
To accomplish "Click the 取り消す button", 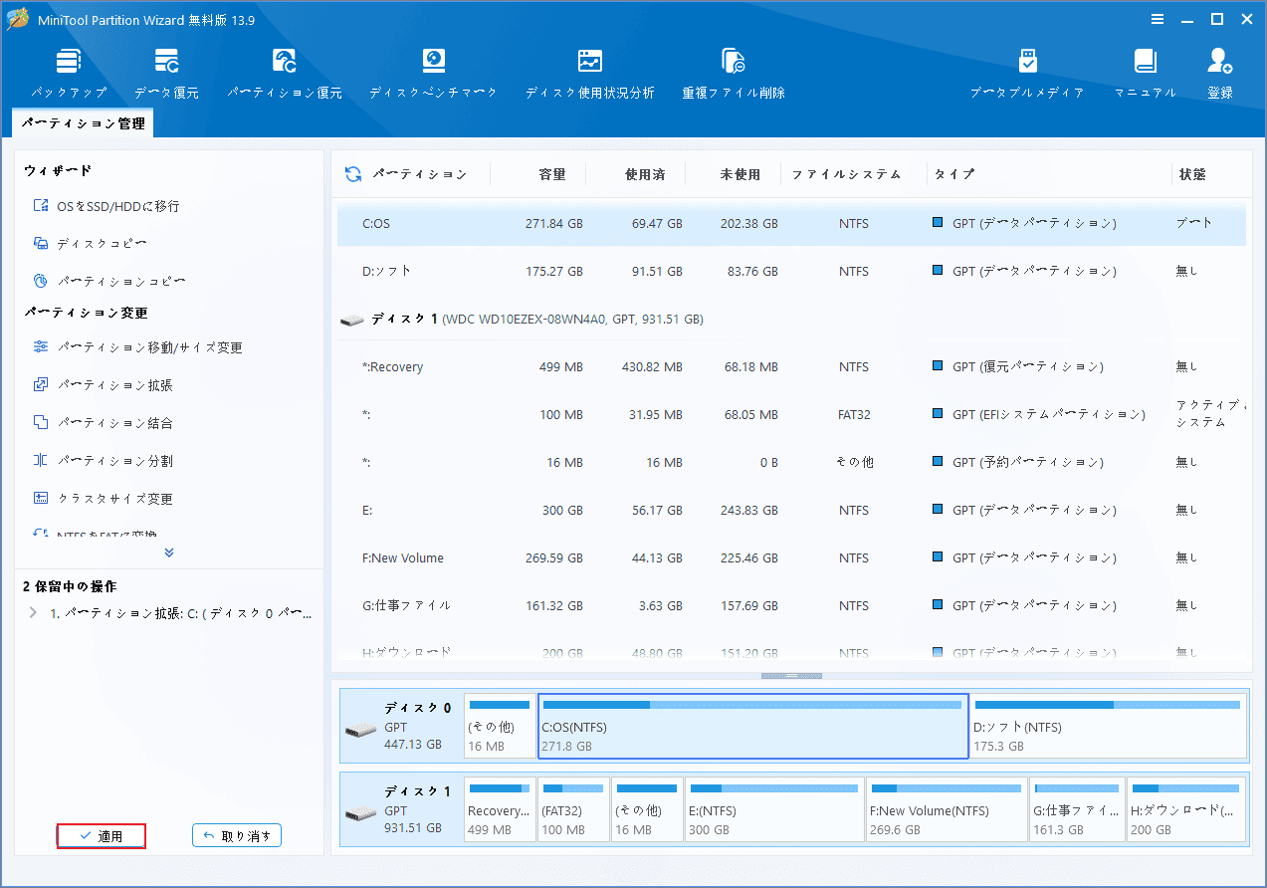I will point(237,836).
